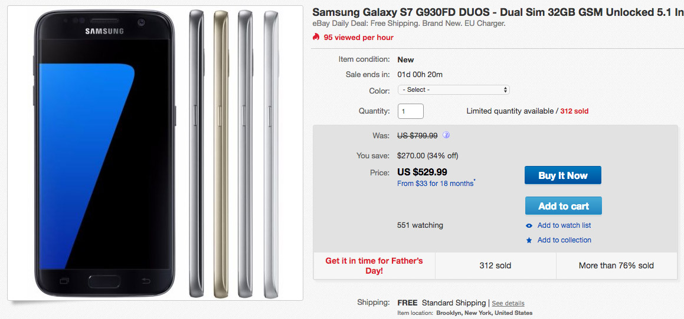Click the help icon next to the was price

(x=446, y=135)
